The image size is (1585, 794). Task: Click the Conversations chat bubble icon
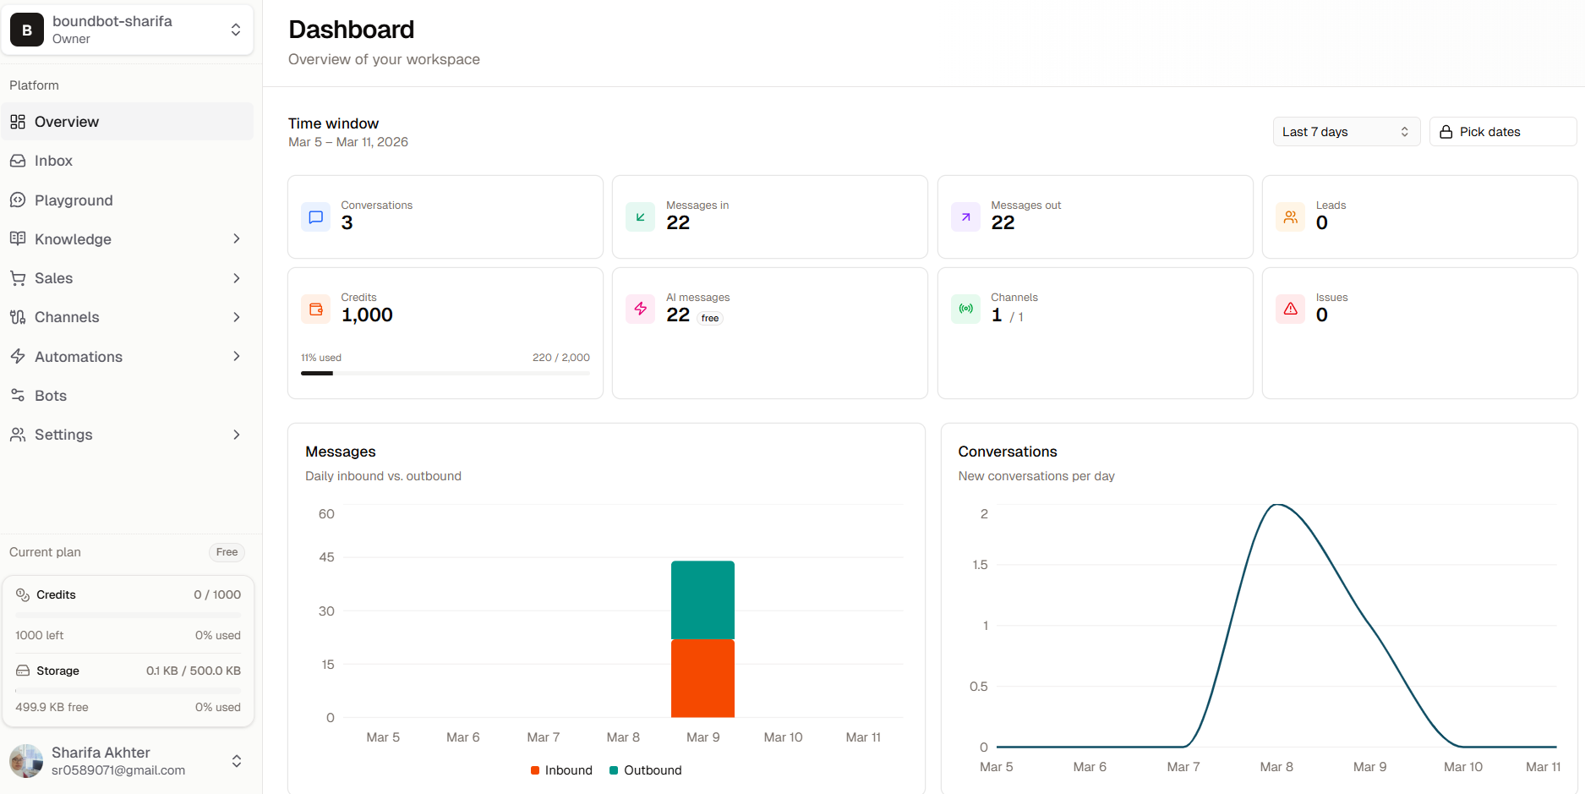coord(315,217)
